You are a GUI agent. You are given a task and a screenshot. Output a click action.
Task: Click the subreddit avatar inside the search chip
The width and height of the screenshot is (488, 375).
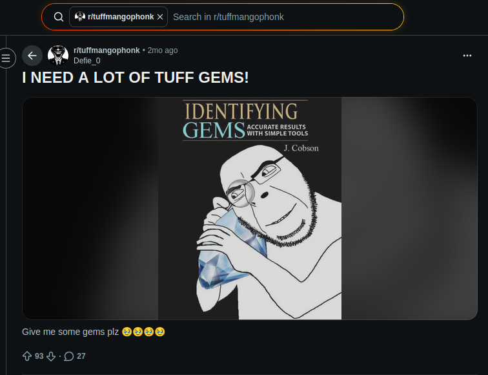pyautogui.click(x=80, y=17)
